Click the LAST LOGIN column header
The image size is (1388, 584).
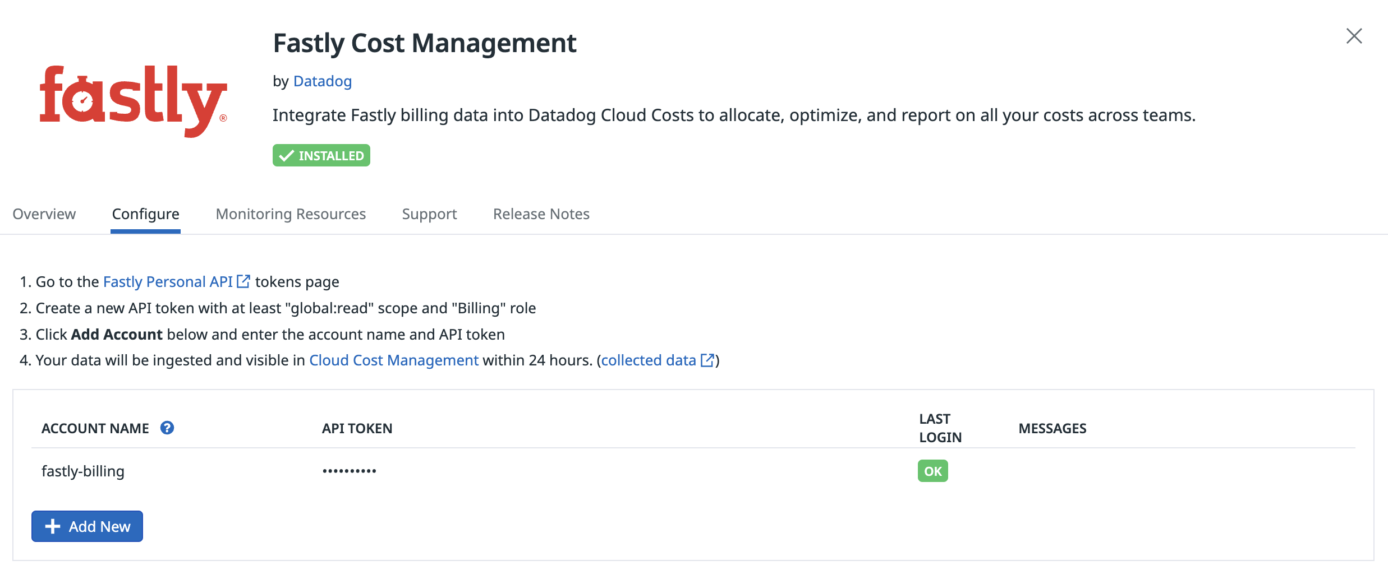(940, 428)
